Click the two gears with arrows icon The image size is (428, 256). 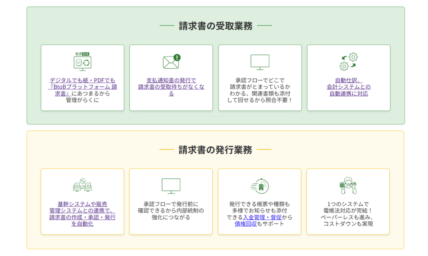coord(349,62)
